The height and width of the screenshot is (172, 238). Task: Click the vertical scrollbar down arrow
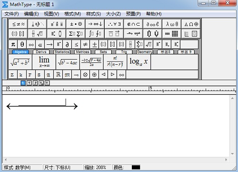[x=232, y=154]
